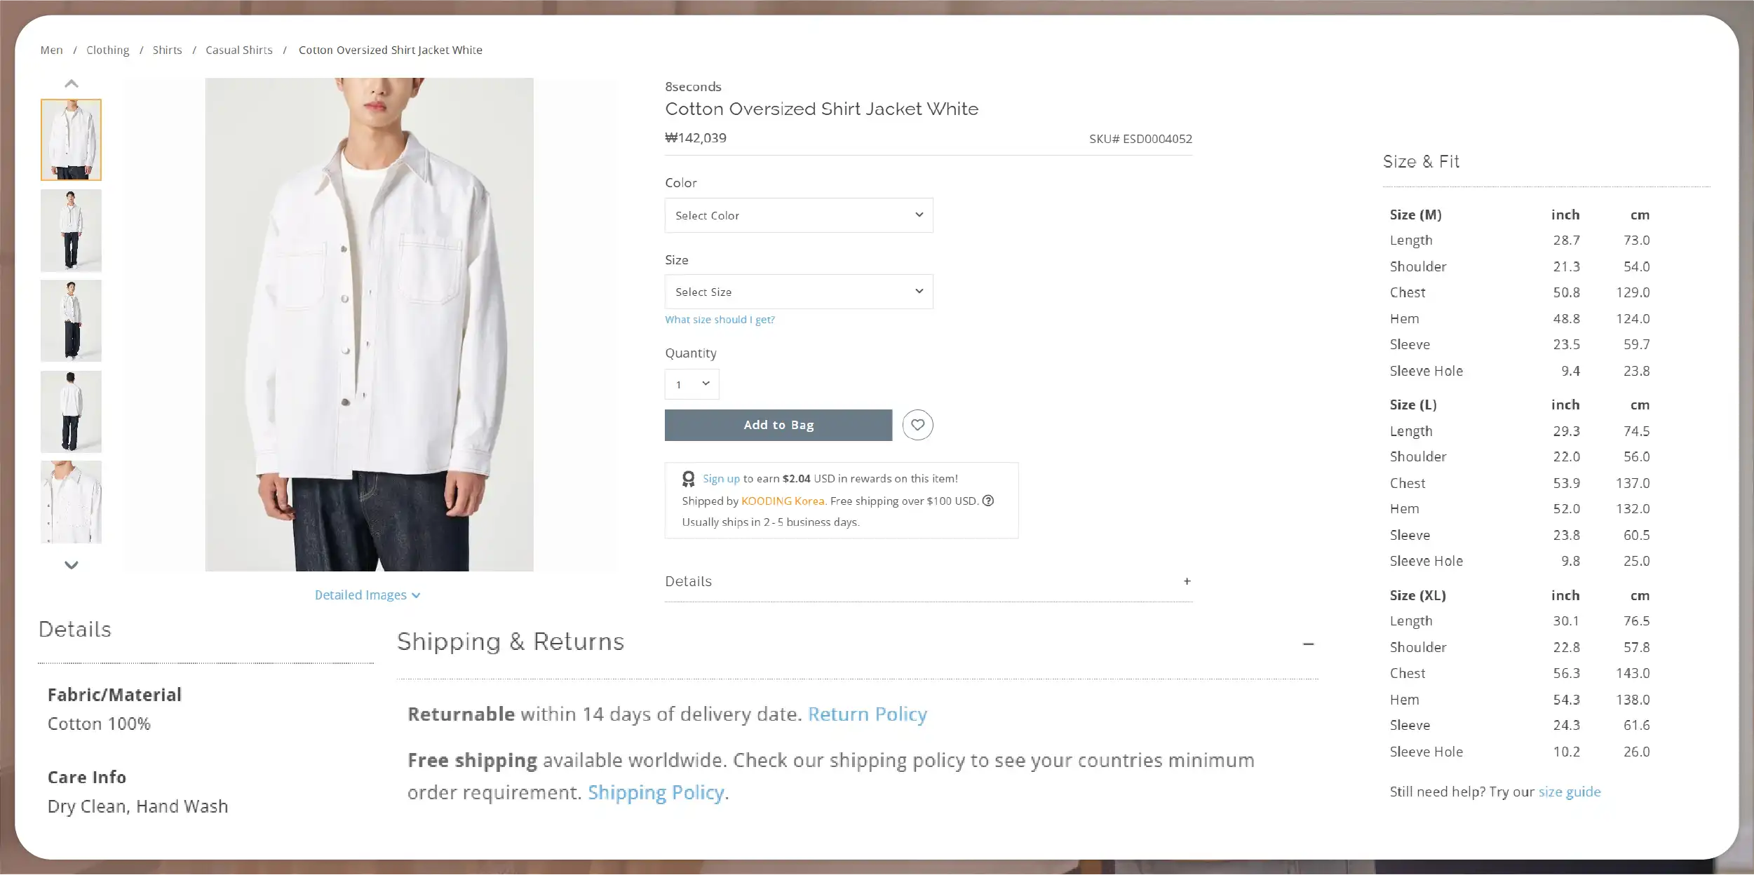1754x875 pixels.
Task: Expand the Details section plus icon
Action: (x=1187, y=581)
